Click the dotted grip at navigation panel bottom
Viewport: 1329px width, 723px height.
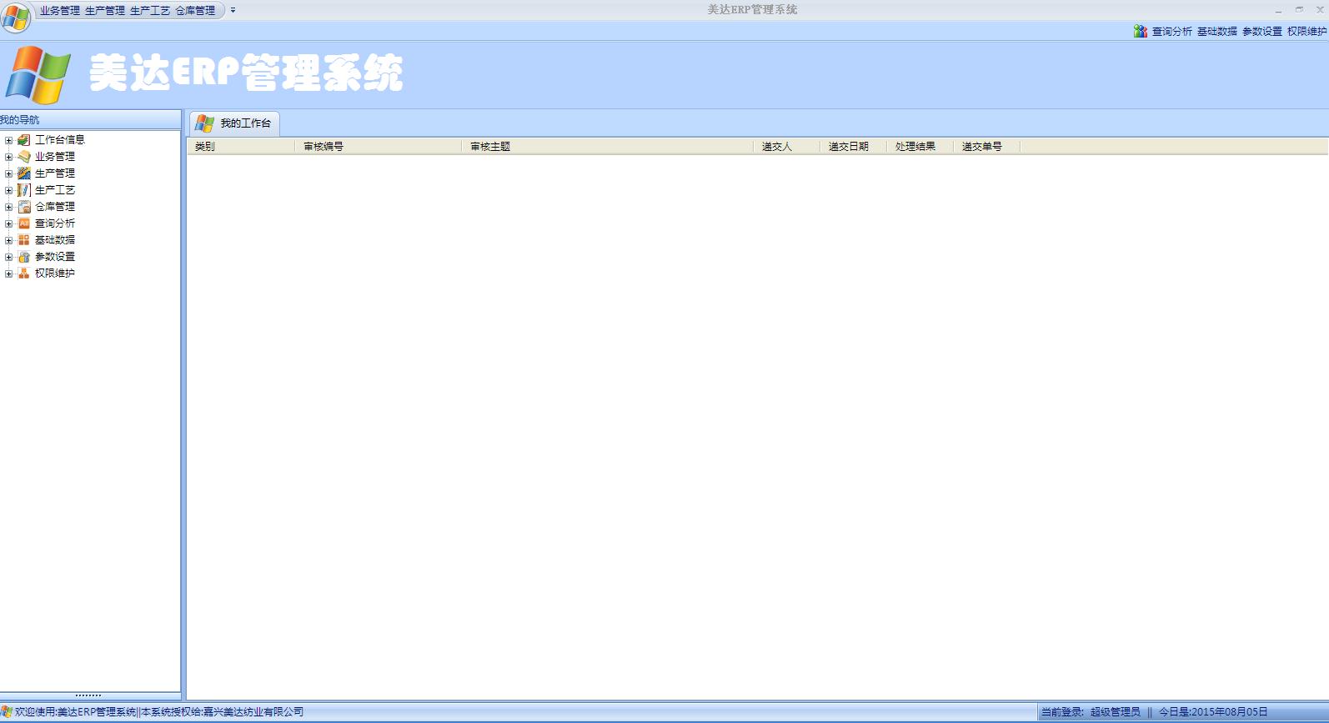(x=88, y=695)
